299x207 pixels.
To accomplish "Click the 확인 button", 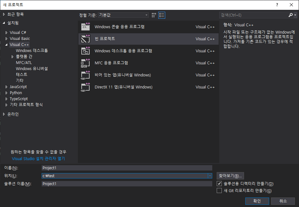I will (257, 201).
